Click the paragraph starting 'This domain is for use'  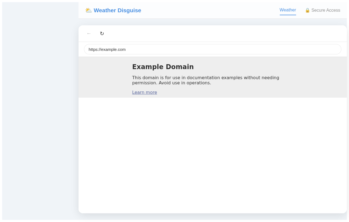tap(206, 80)
